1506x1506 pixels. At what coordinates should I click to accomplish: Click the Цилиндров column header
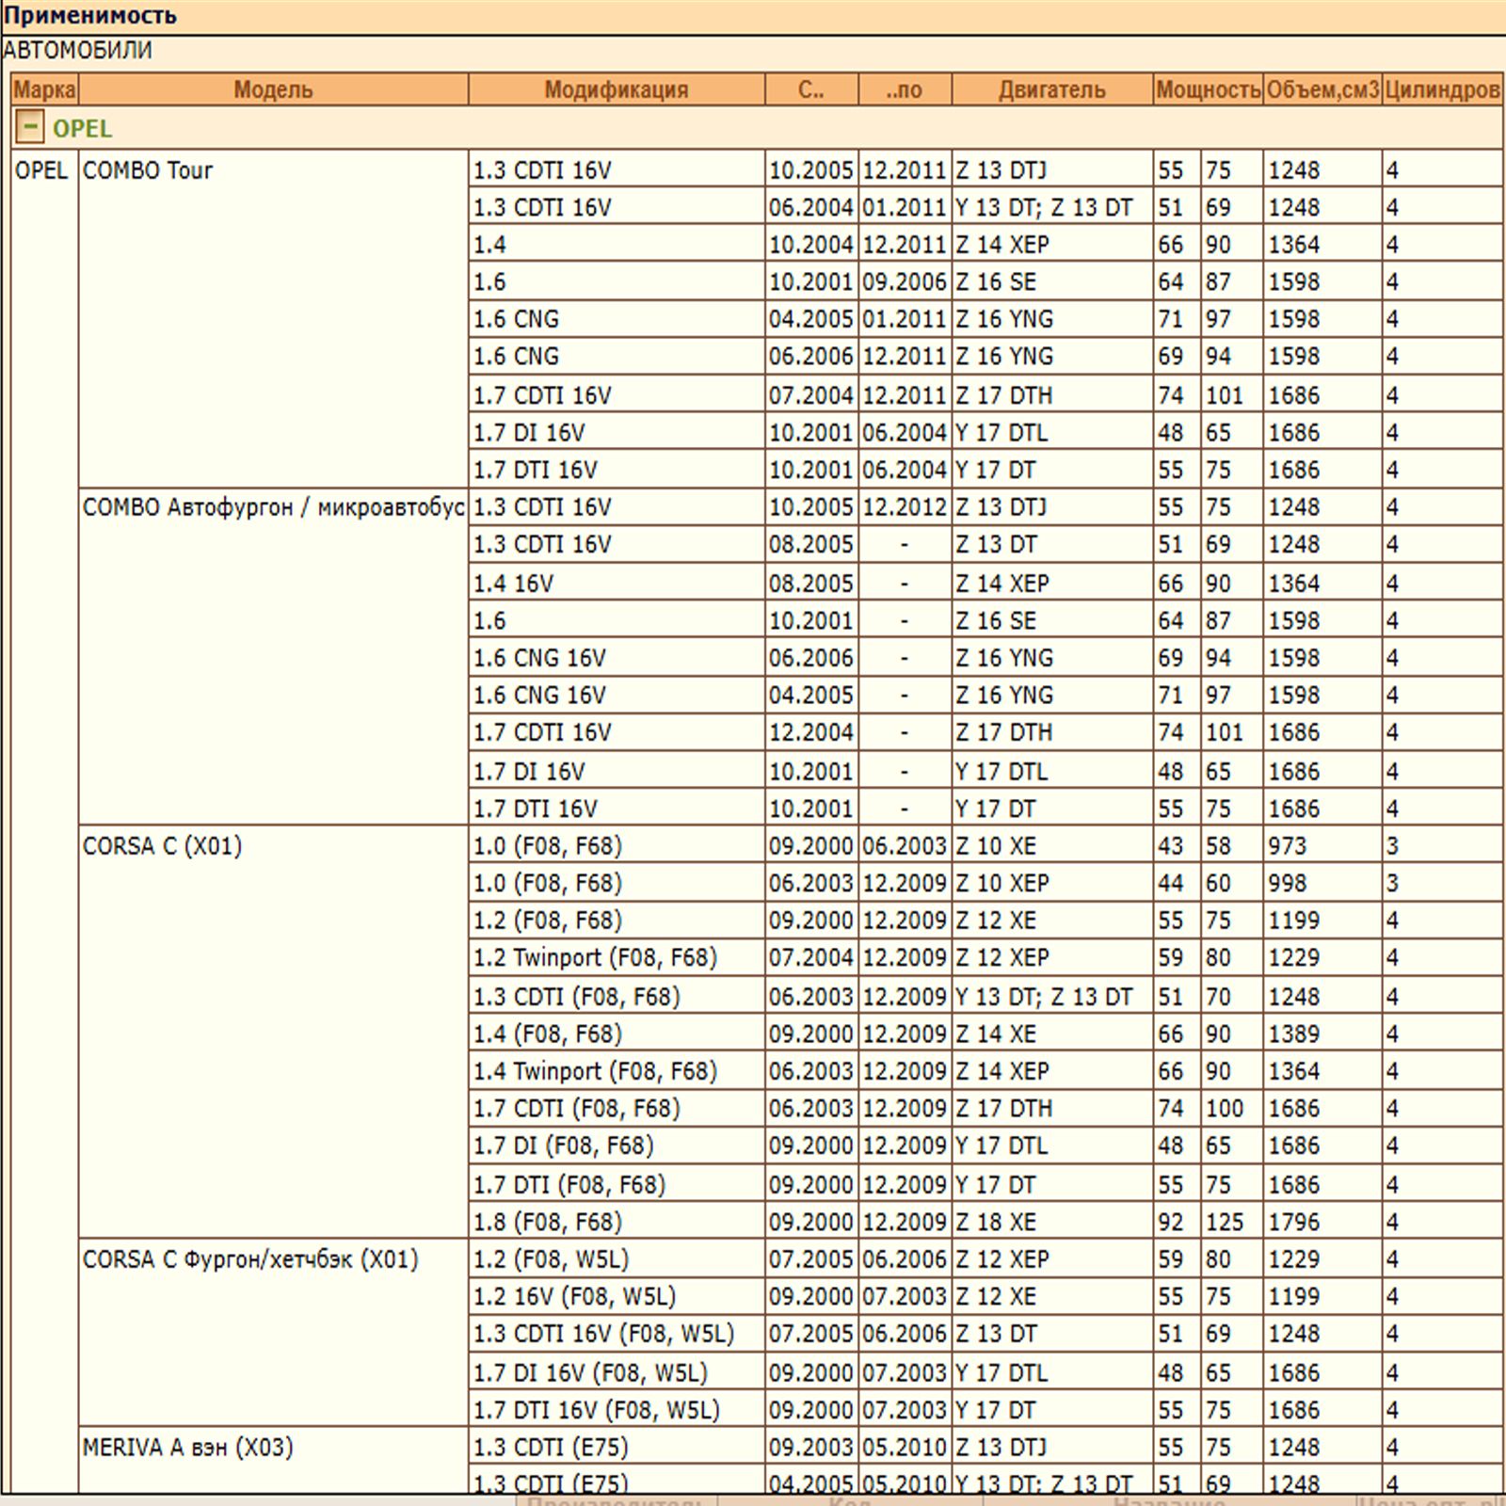[x=1442, y=90]
